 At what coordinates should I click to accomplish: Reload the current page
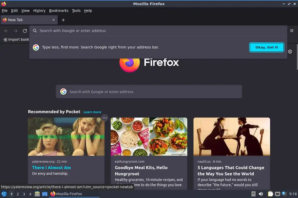click(25, 31)
